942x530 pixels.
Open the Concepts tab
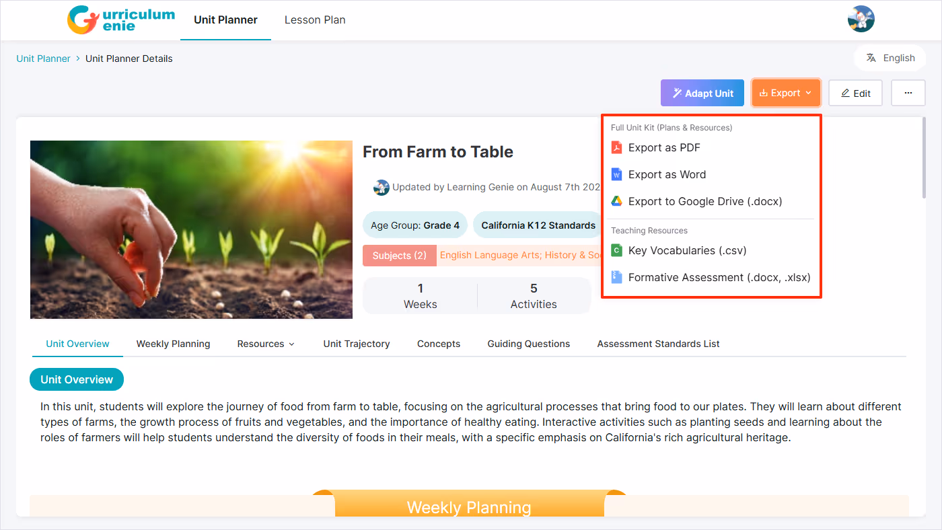[x=439, y=344]
